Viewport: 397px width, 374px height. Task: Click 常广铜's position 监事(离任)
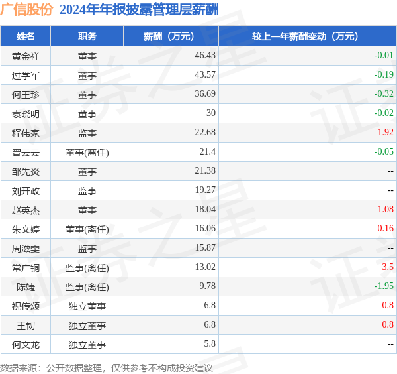point(87,268)
